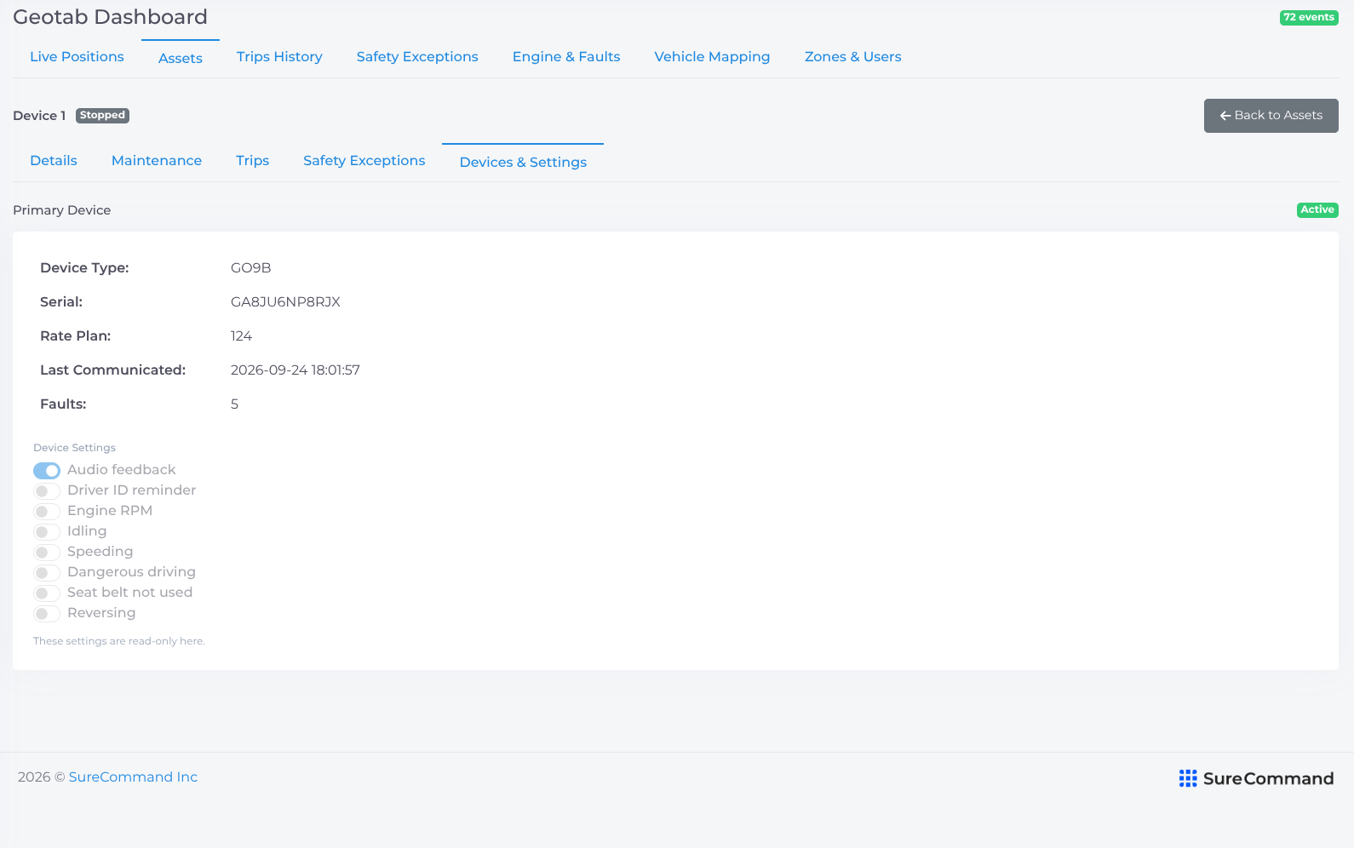
Task: Open device-level Safety Exceptions sub-tab
Action: pos(364,161)
